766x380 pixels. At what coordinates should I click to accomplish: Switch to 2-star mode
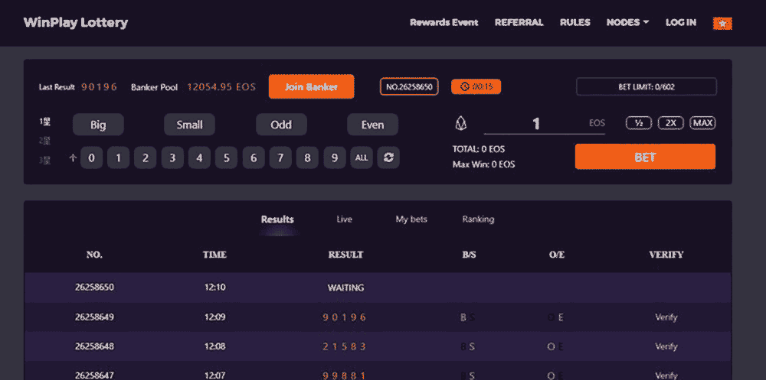(x=45, y=141)
